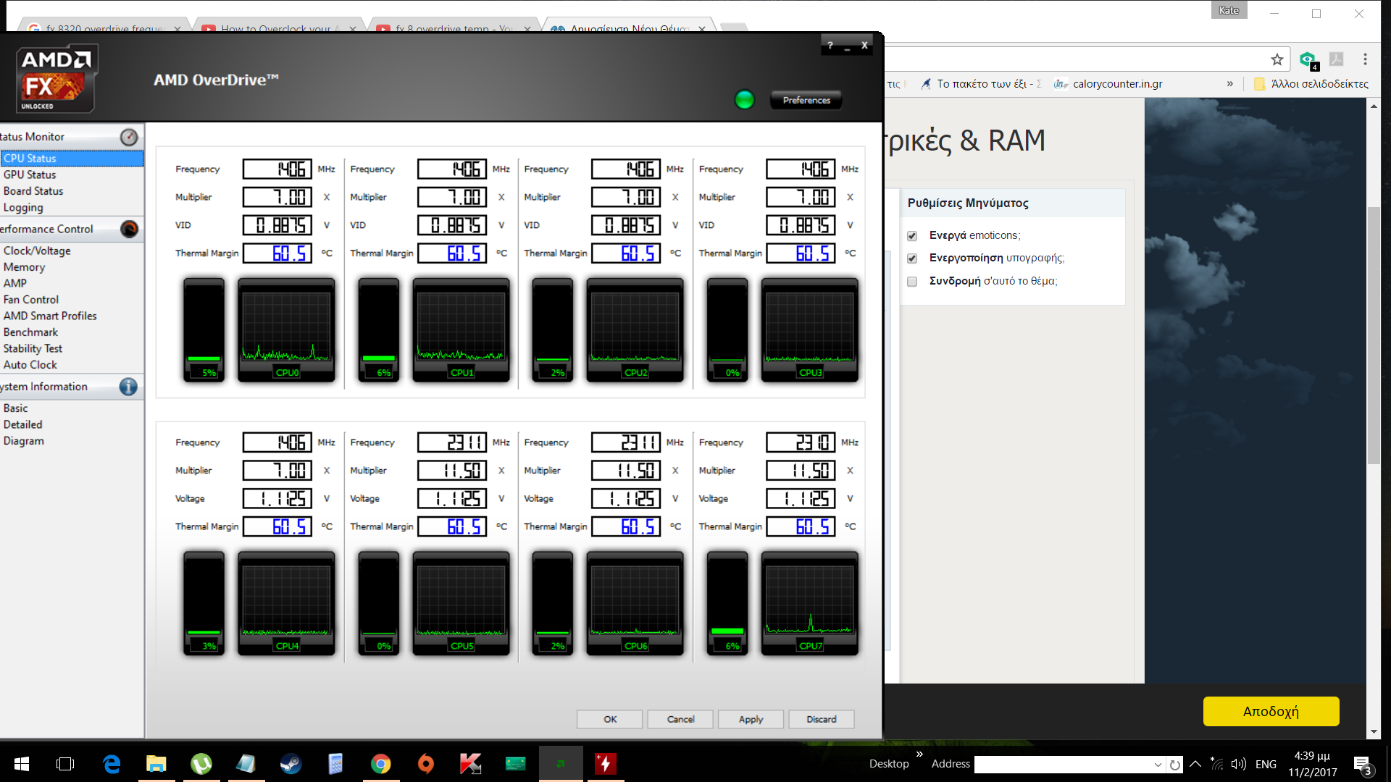Click the green status indicator light
The height and width of the screenshot is (782, 1391).
point(744,100)
